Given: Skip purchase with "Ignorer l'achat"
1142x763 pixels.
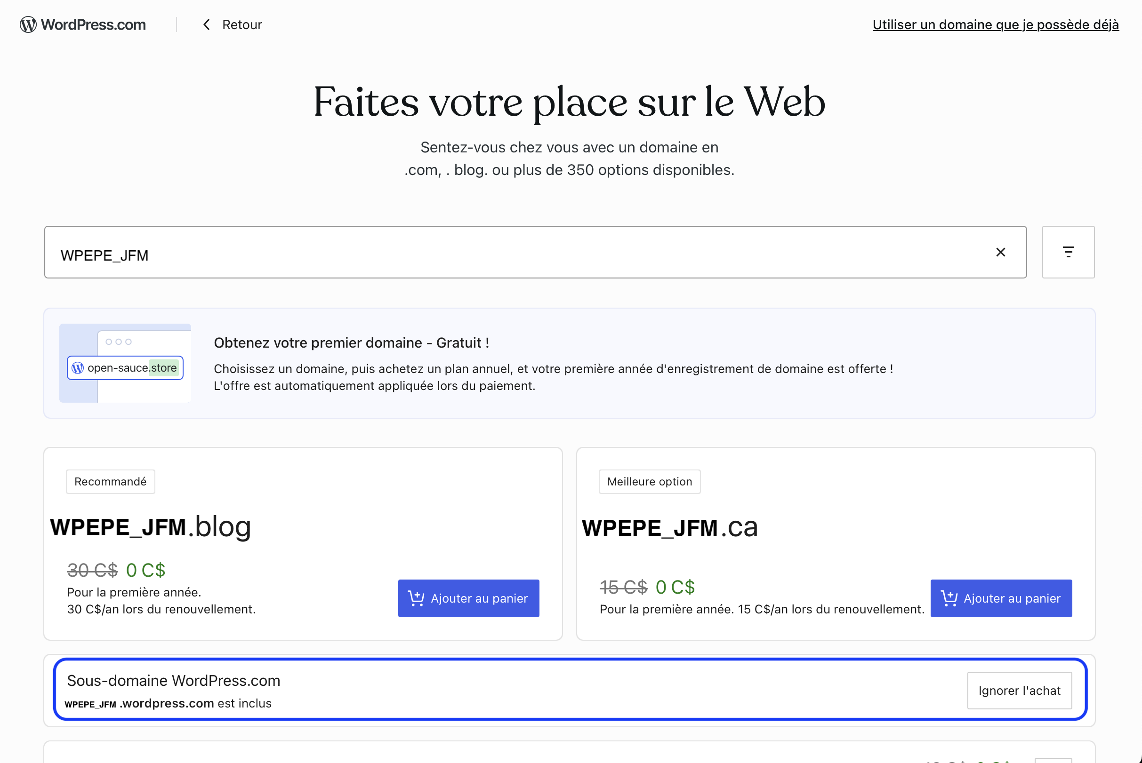Looking at the screenshot, I should [1019, 691].
